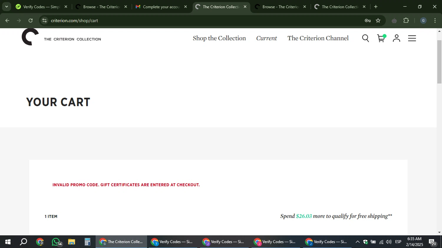
Task: Open the Windows Start menu
Action: 8,242
